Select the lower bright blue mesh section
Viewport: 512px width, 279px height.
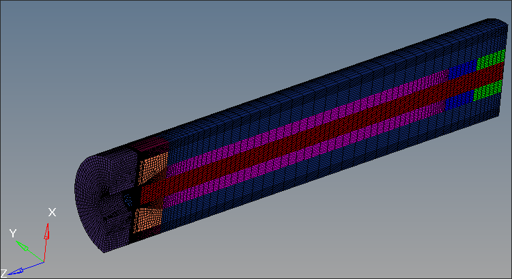pos(457,101)
